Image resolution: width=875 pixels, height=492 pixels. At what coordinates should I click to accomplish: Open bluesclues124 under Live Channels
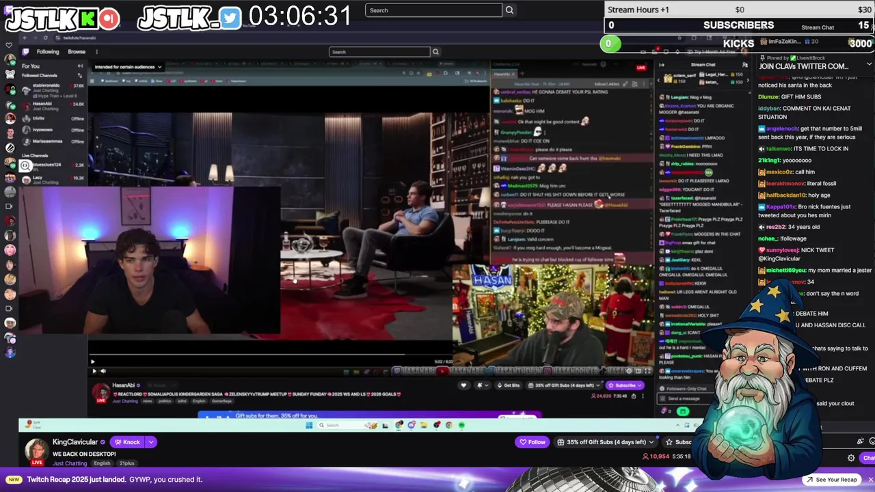point(53,166)
